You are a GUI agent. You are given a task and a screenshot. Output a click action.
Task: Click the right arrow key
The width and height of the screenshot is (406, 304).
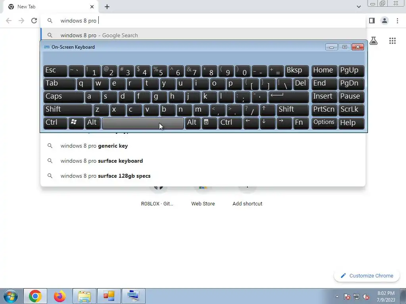[x=284, y=123]
